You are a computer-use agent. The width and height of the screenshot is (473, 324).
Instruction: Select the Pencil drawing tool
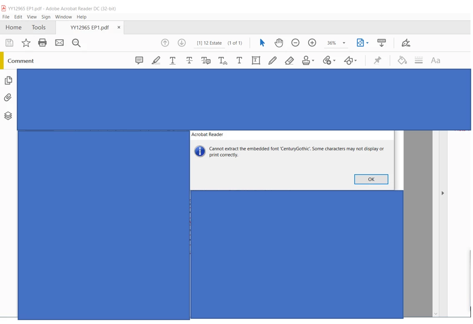point(272,61)
